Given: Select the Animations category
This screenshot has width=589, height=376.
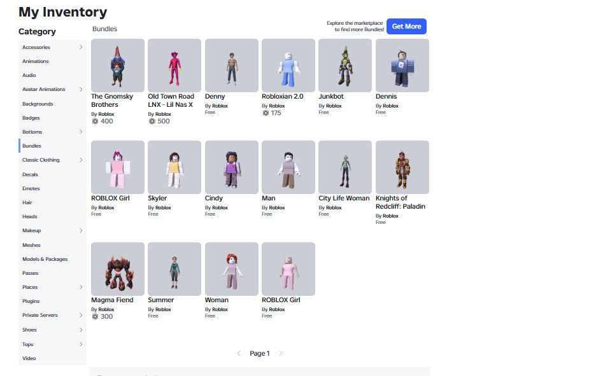Looking at the screenshot, I should click(35, 61).
